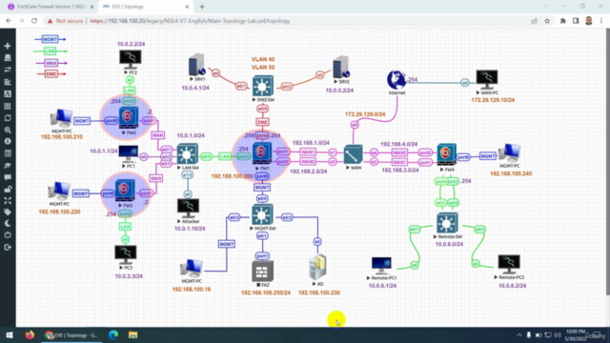Go back using browser back arrow
The height and width of the screenshot is (343, 610).
pos(9,21)
